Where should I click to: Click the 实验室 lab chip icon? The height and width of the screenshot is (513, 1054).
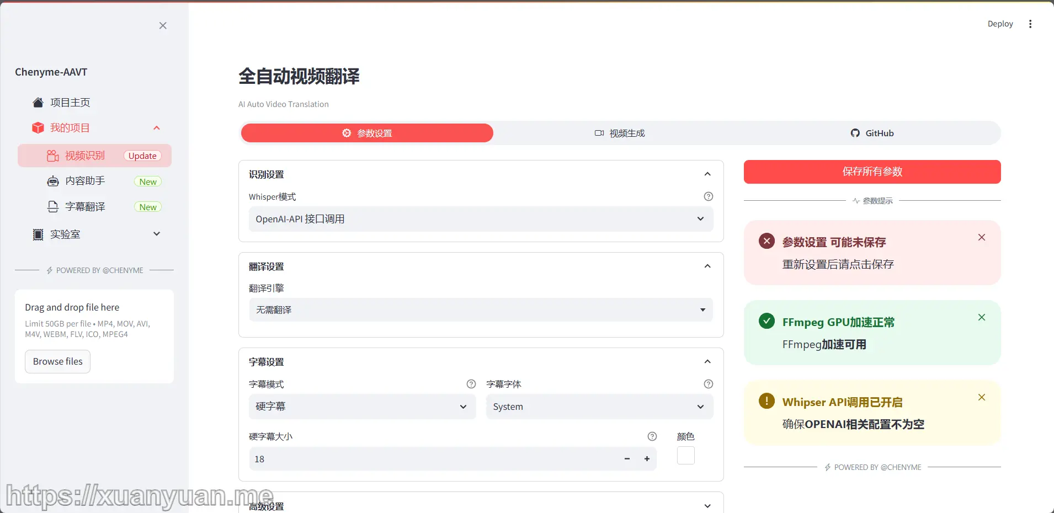click(x=38, y=234)
